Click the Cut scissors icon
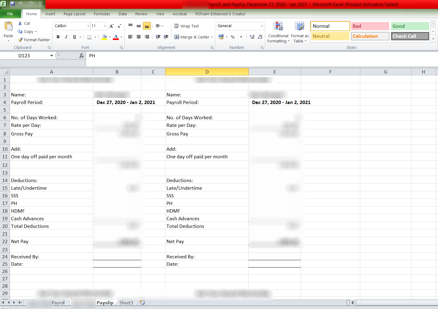The height and width of the screenshot is (309, 438). click(x=20, y=23)
